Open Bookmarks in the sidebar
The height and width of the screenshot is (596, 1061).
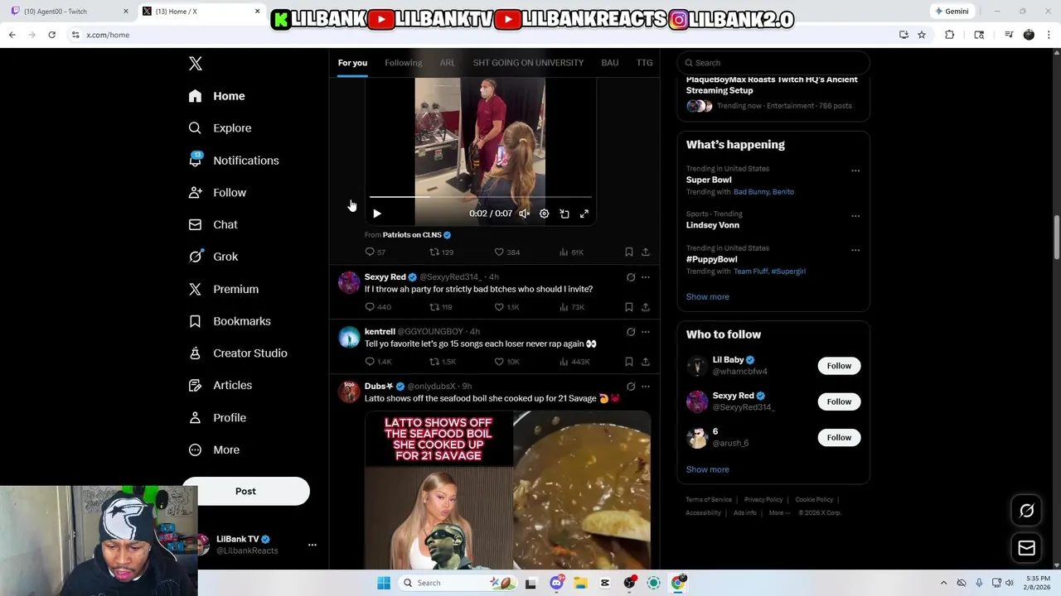[230, 321]
